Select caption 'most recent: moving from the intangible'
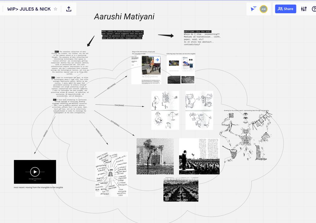This screenshot has height=223, width=316. (38, 188)
